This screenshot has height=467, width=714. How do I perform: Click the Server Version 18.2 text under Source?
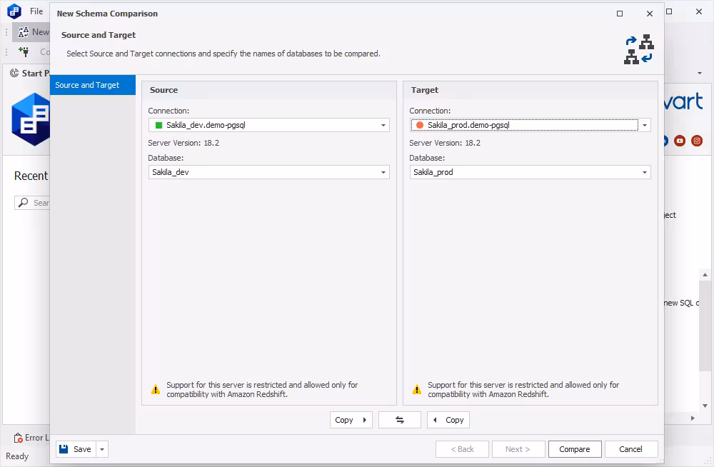183,143
